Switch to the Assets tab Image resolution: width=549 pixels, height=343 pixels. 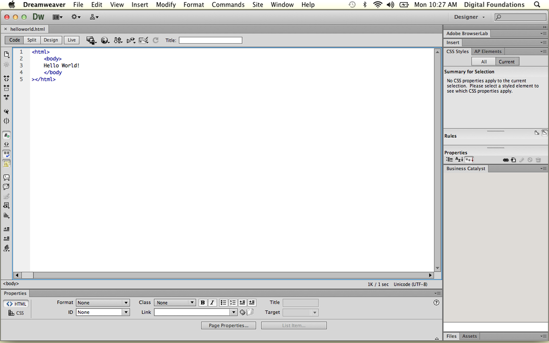click(469, 336)
